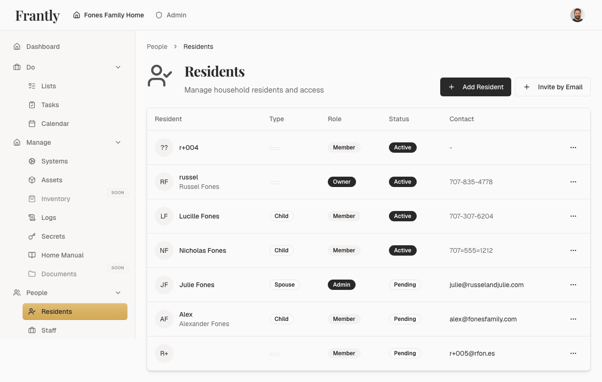Image resolution: width=602 pixels, height=382 pixels.
Task: Open the actions menu for Julie Fones
Action: click(x=573, y=285)
